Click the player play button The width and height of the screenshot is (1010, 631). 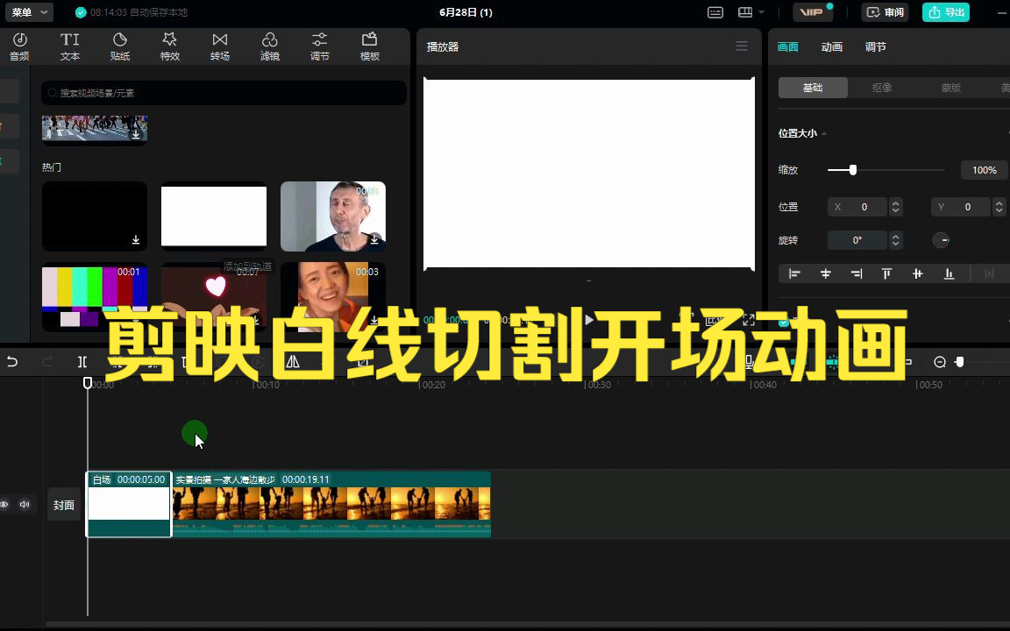pos(589,319)
